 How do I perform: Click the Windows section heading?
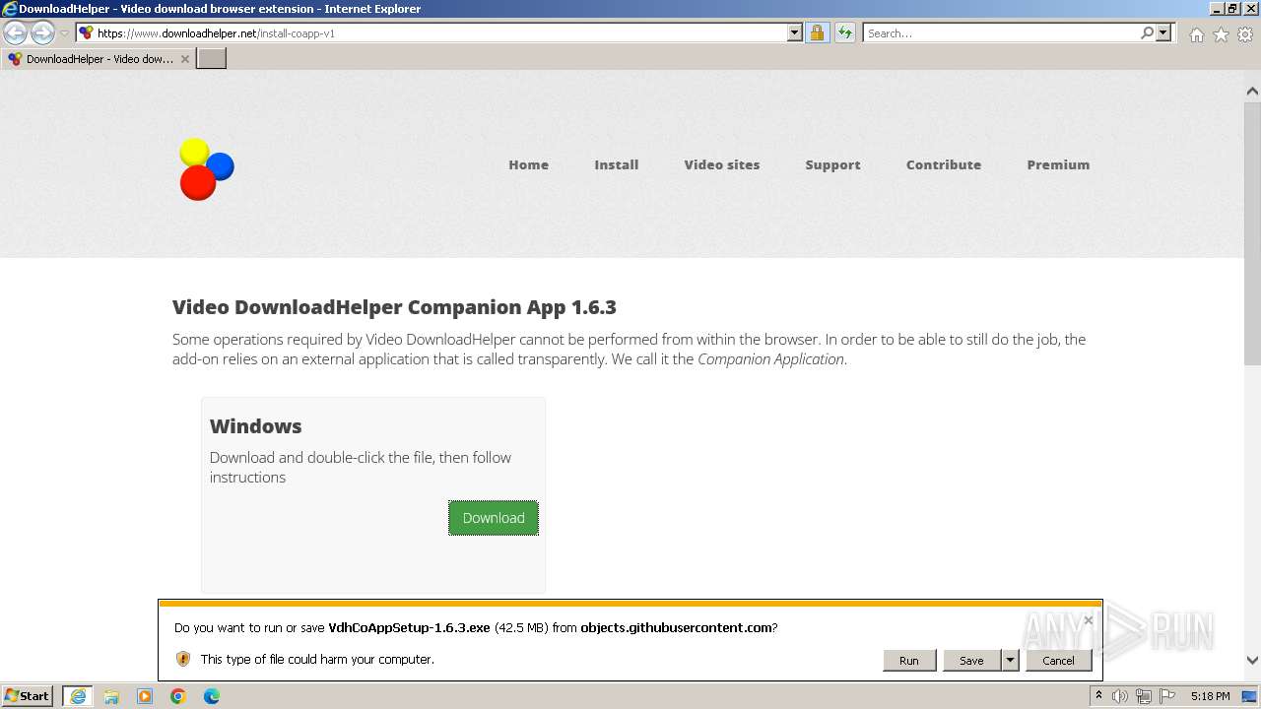255,426
